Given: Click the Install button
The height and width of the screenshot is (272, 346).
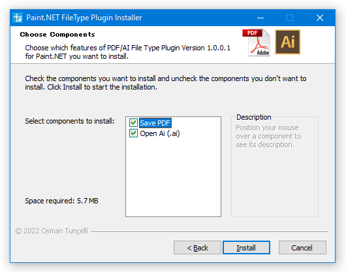Looking at the screenshot, I should tap(246, 247).
